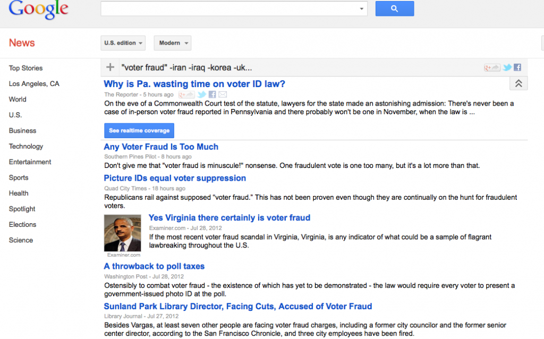Click the blue search magnifier button
The height and width of the screenshot is (339, 544).
click(x=395, y=9)
